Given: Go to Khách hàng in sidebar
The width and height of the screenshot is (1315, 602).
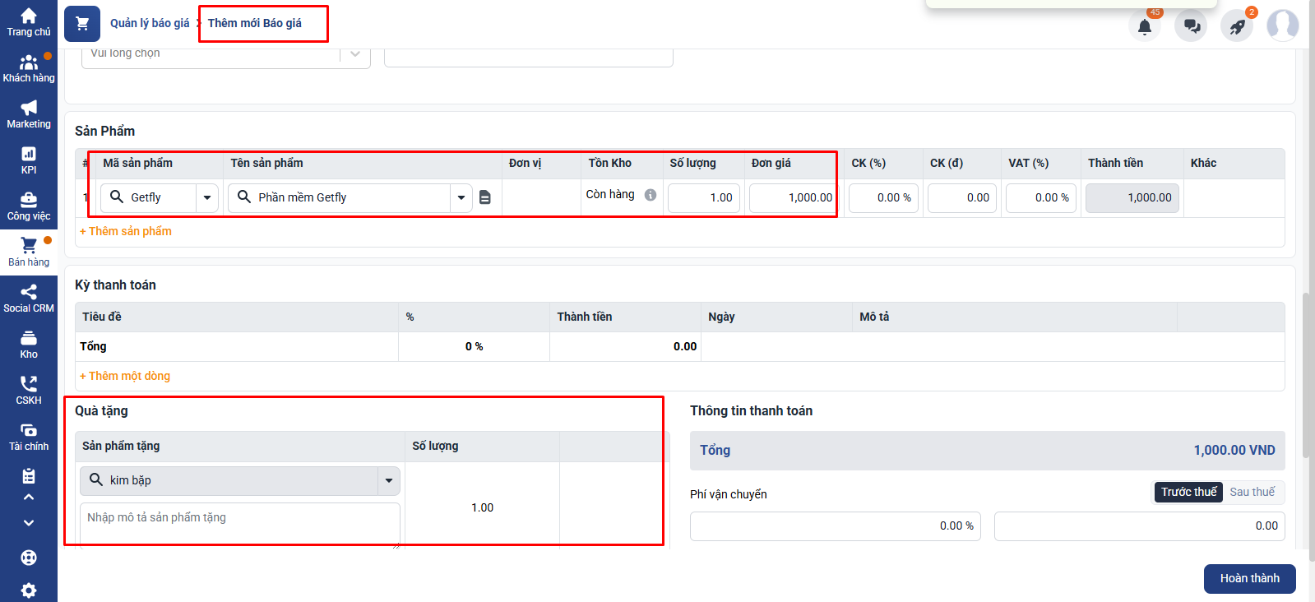Looking at the screenshot, I should click(x=29, y=68).
